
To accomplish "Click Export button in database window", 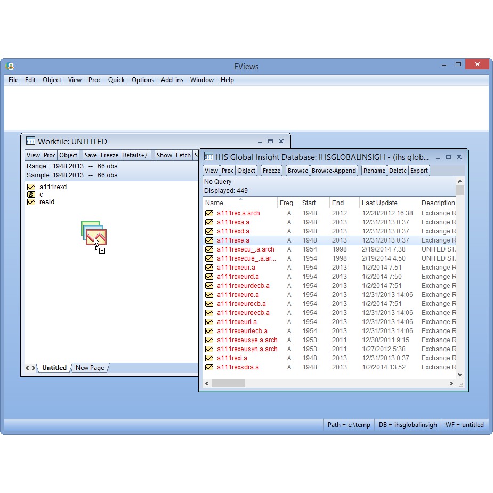I will [419, 171].
